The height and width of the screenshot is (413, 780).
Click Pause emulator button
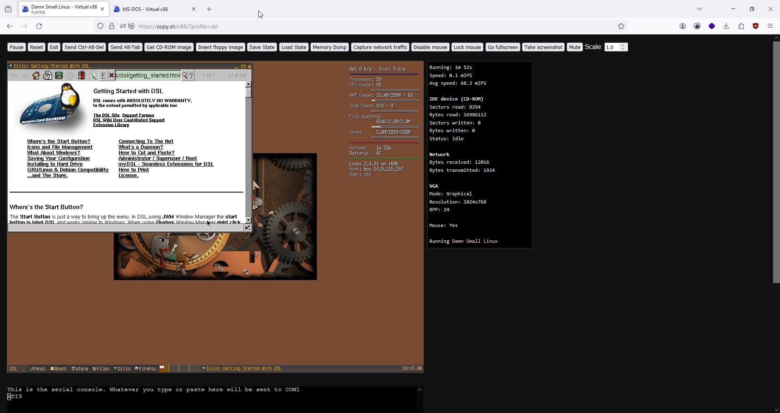[x=17, y=47]
